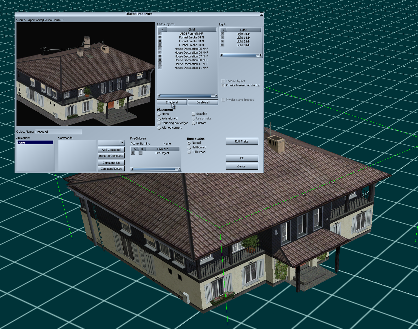The height and width of the screenshot is (329, 418).
Task: Click the 'Object Properties' title bar text
Action: [x=139, y=14]
